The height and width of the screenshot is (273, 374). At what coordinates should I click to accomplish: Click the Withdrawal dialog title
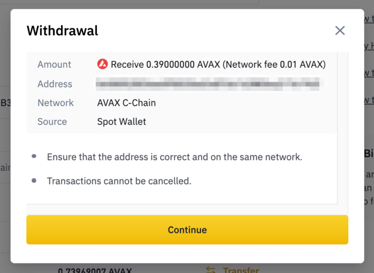(x=62, y=31)
